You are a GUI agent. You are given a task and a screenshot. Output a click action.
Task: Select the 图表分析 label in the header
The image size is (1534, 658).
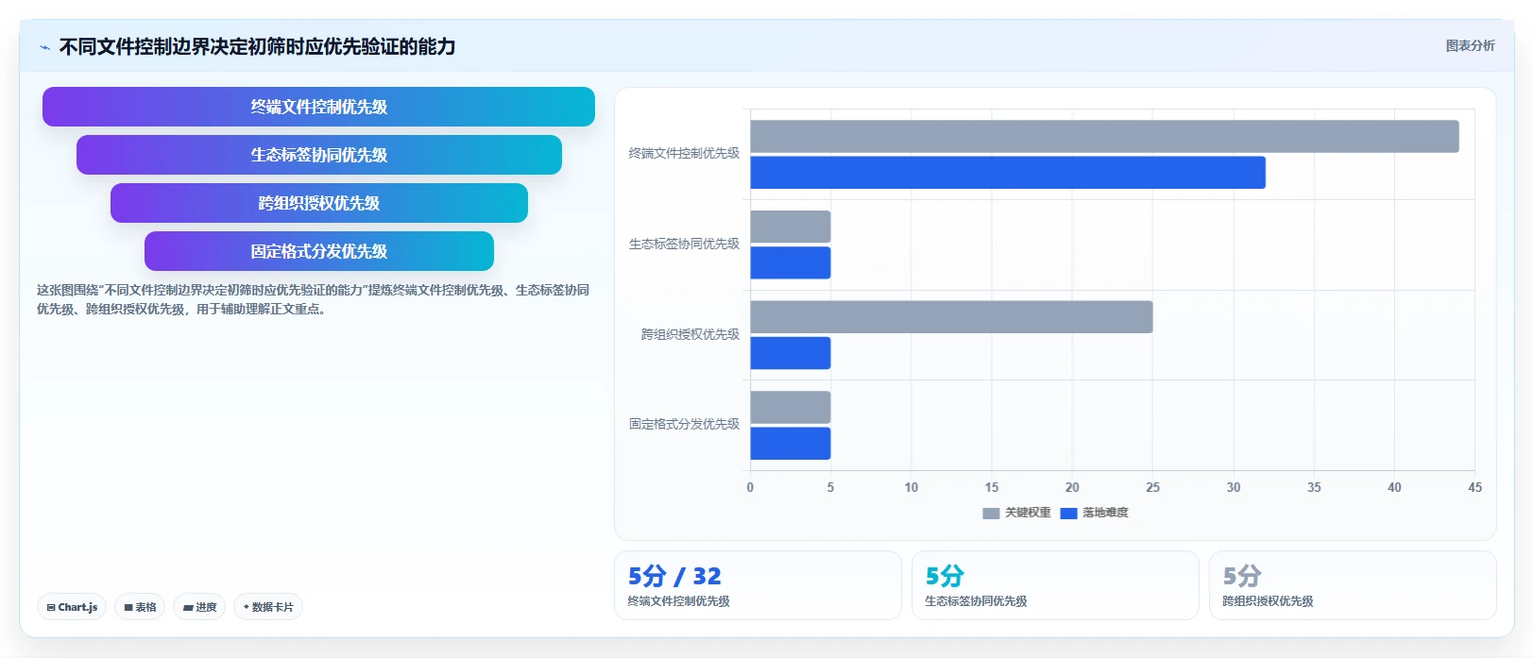tap(1470, 45)
